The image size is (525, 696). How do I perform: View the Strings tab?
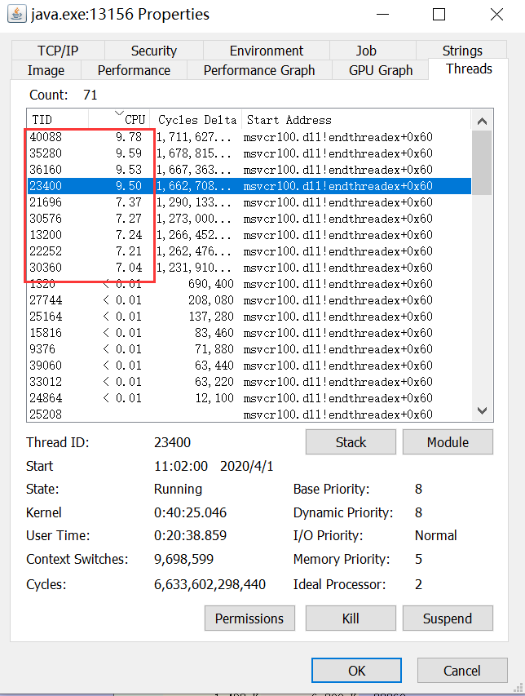pyautogui.click(x=461, y=50)
